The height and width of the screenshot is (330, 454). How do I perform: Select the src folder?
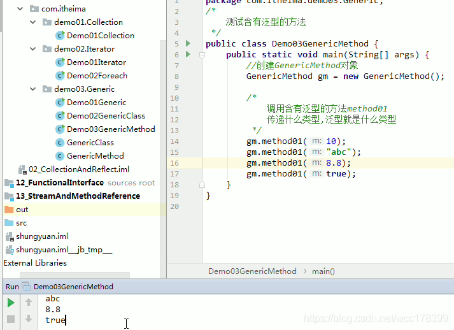click(22, 223)
